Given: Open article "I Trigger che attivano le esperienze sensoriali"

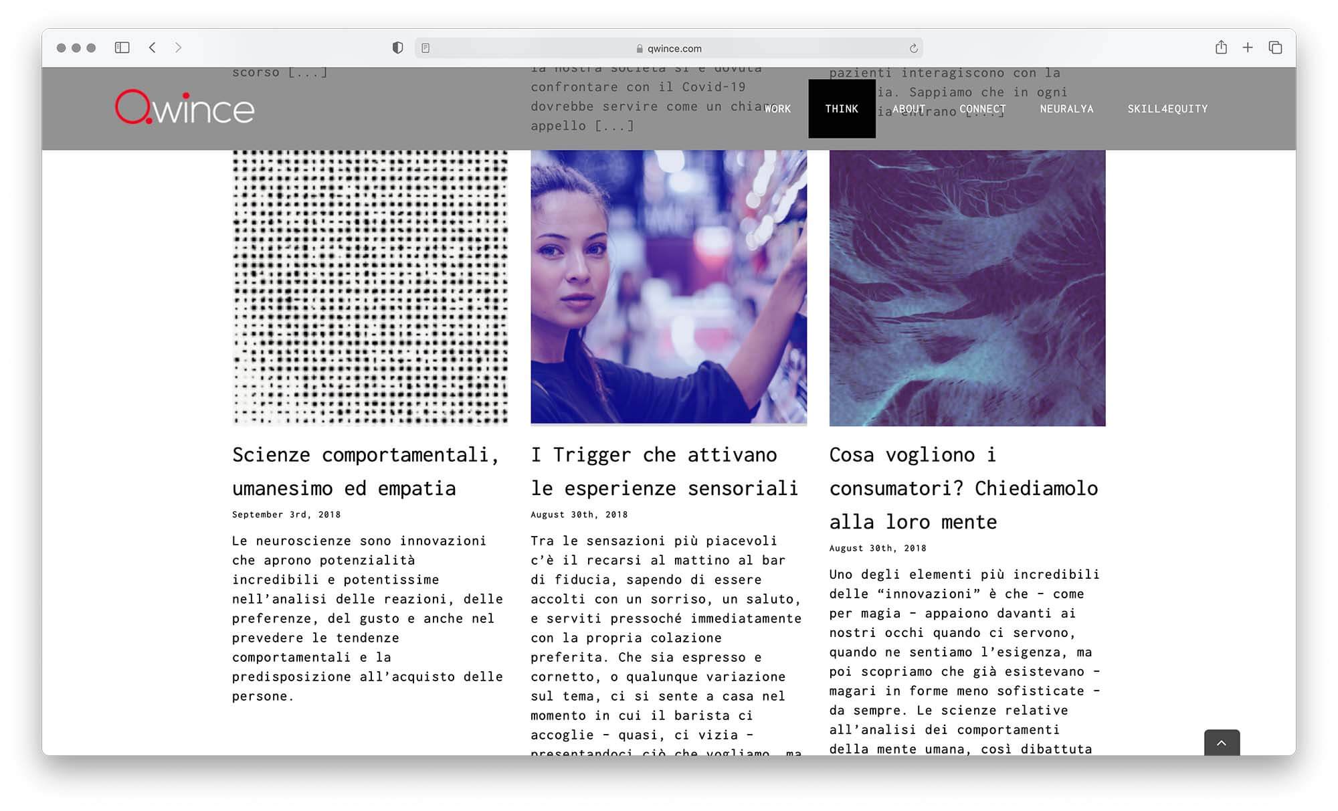Looking at the screenshot, I should click(664, 472).
